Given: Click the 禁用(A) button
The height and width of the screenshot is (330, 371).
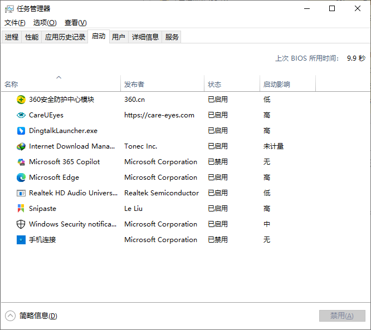Looking at the screenshot, I should (x=341, y=316).
